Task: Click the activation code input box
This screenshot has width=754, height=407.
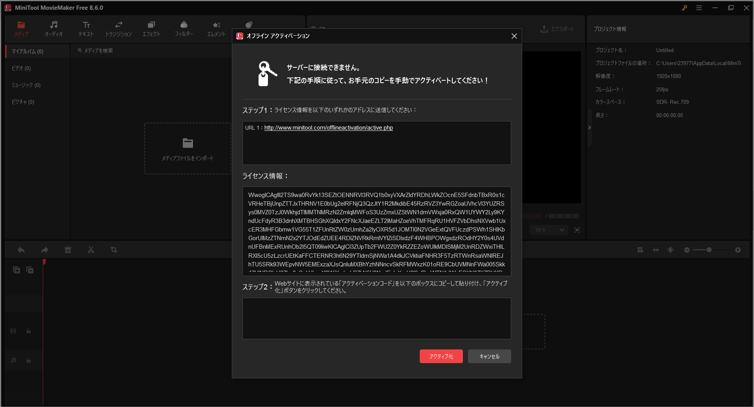Action: pos(376,318)
